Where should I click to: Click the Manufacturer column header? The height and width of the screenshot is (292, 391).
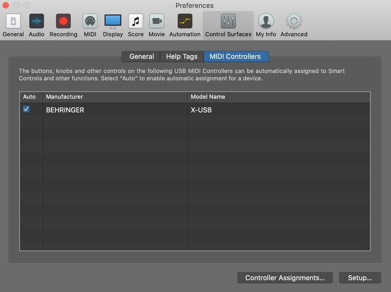[115, 97]
